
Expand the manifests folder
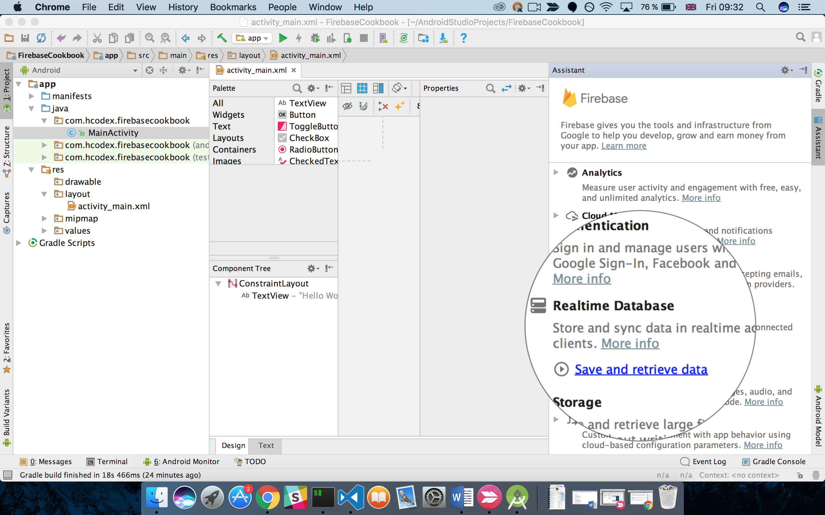[x=31, y=96]
